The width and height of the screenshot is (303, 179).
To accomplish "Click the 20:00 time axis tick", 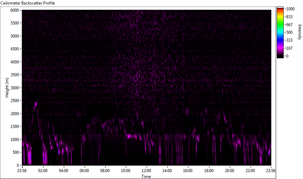I will [229, 171].
